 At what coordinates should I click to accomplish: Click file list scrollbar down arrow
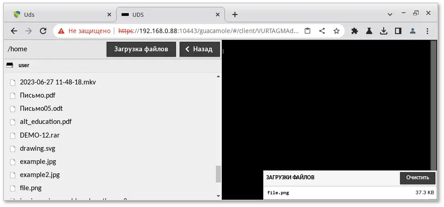coord(218,196)
